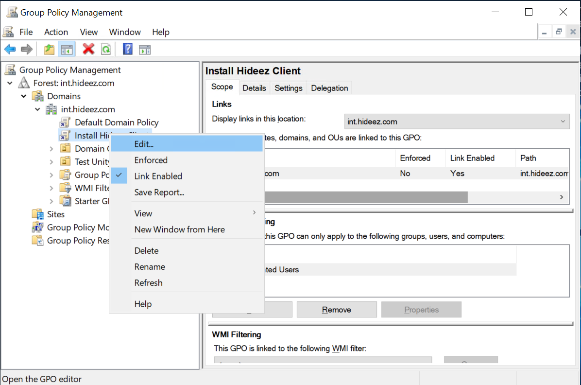Click the Default Domain Policy GPO icon

click(65, 122)
